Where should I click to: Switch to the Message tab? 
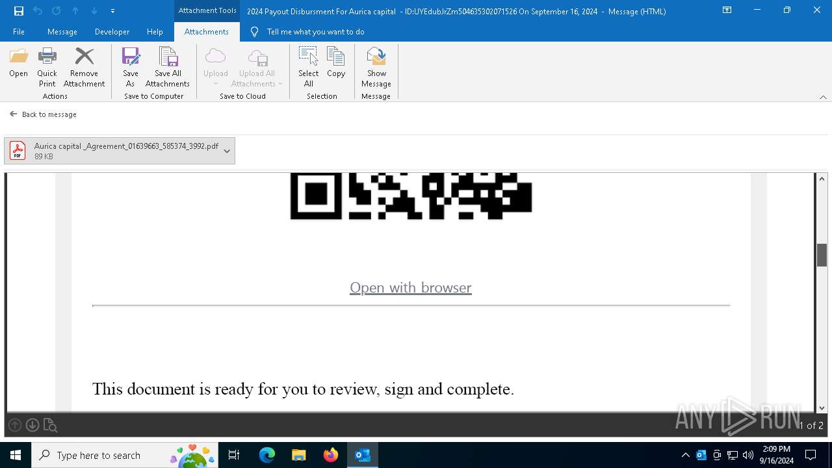pos(62,32)
